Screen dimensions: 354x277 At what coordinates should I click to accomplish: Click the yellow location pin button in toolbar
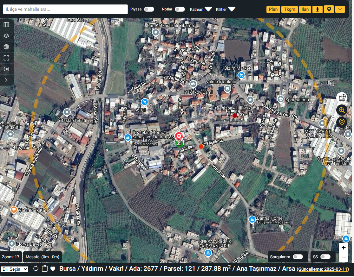[329, 9]
